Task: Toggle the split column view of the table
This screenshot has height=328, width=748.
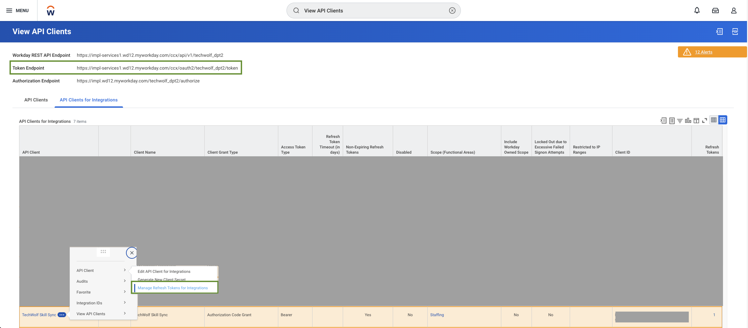Action: [x=696, y=120]
